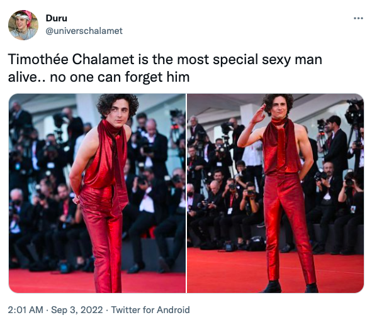The width and height of the screenshot is (372, 320).
Task: Click the white divider between both photos
Action: point(186,194)
